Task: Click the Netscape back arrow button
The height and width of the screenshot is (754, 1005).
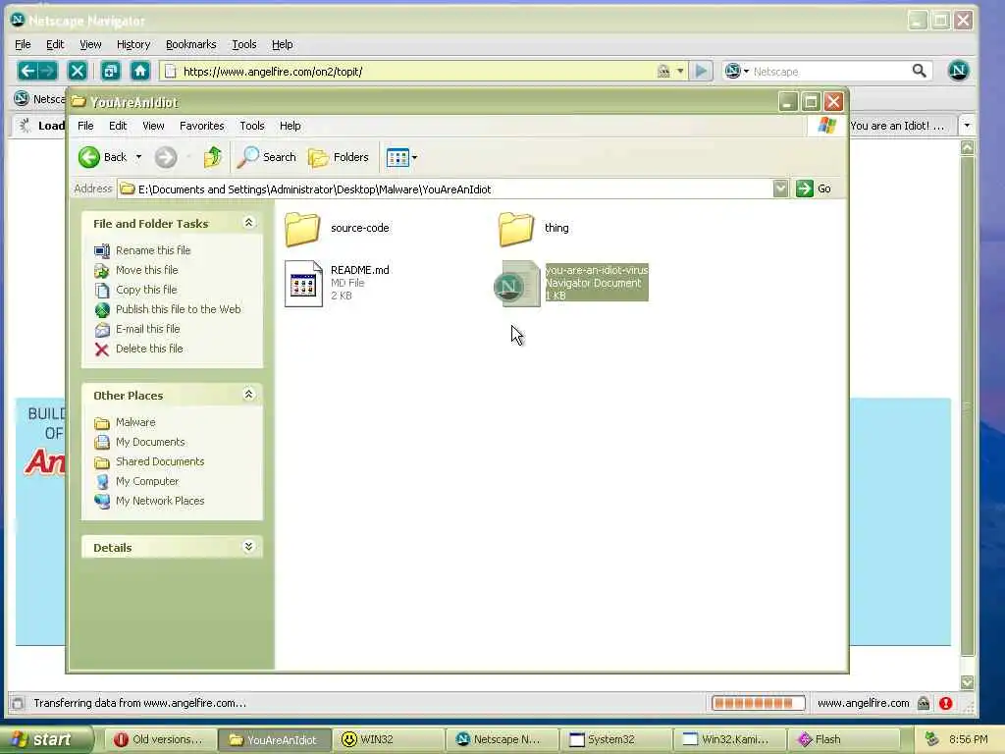Action: pyautogui.click(x=26, y=71)
